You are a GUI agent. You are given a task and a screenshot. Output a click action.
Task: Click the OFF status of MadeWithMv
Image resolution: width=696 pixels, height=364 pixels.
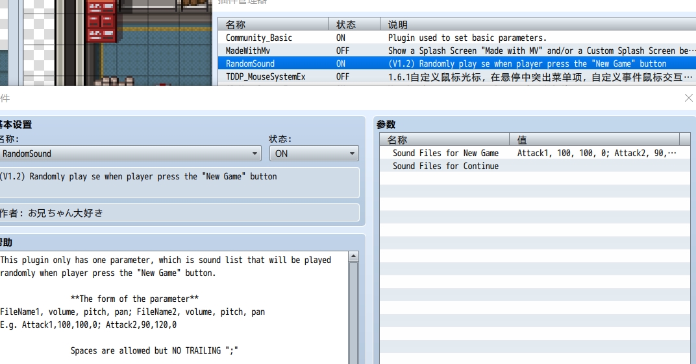point(343,51)
